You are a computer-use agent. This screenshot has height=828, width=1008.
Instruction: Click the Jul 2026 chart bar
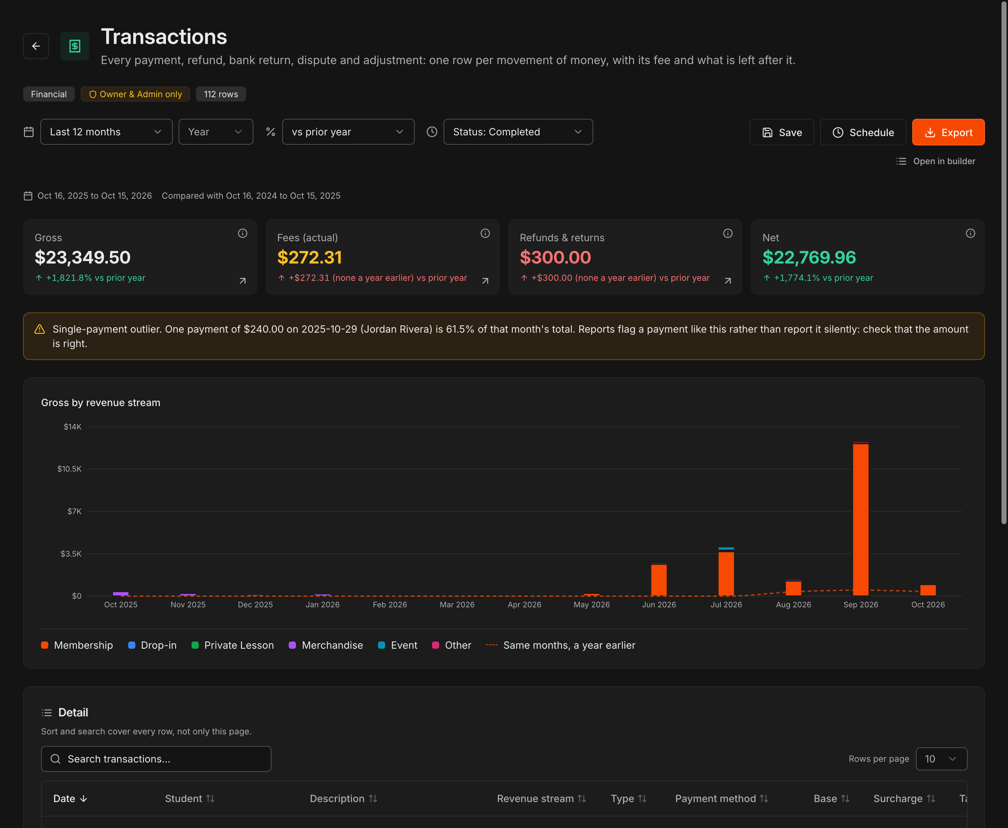pos(726,572)
